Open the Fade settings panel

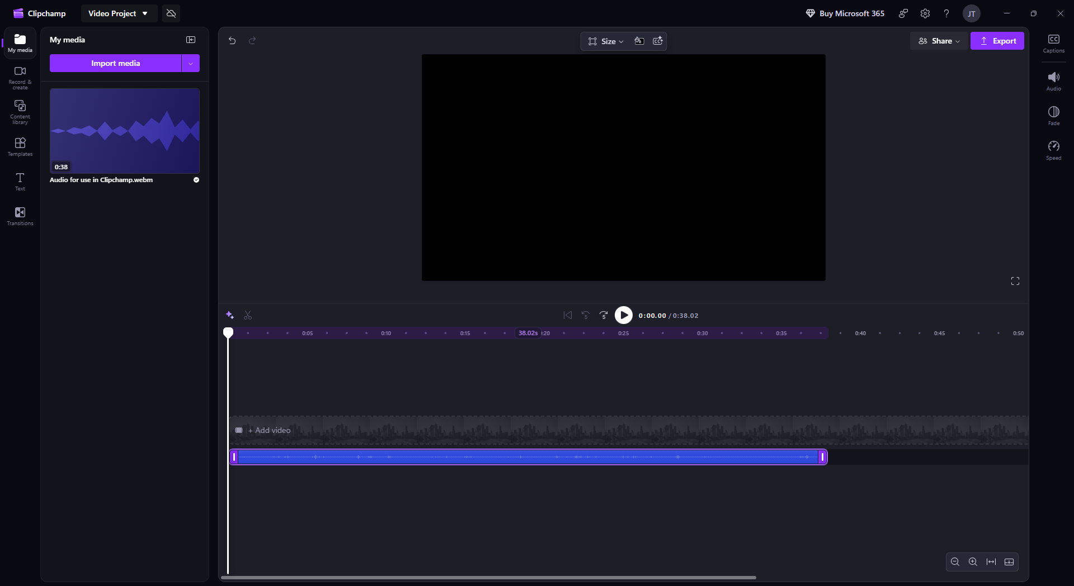tap(1053, 115)
